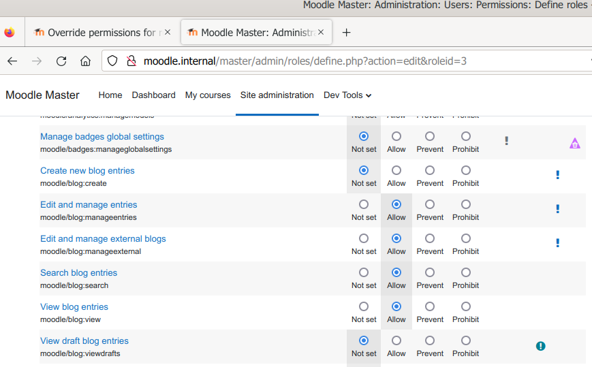Select Not set for Edit and manage entries
The height and width of the screenshot is (367, 592).
click(x=364, y=204)
